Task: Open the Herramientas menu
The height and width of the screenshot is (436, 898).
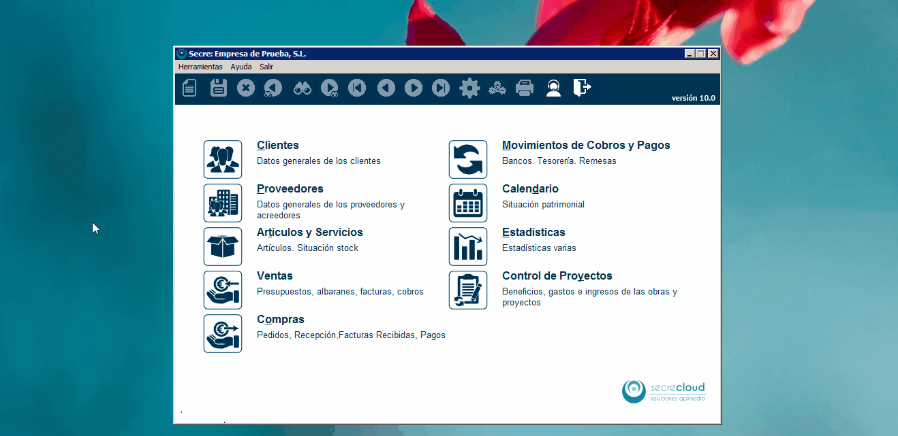Action: 200,67
